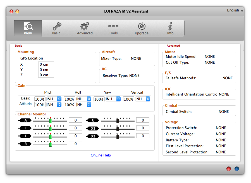Open the Tools three-dots icon
The image size is (251, 183).
113,26
